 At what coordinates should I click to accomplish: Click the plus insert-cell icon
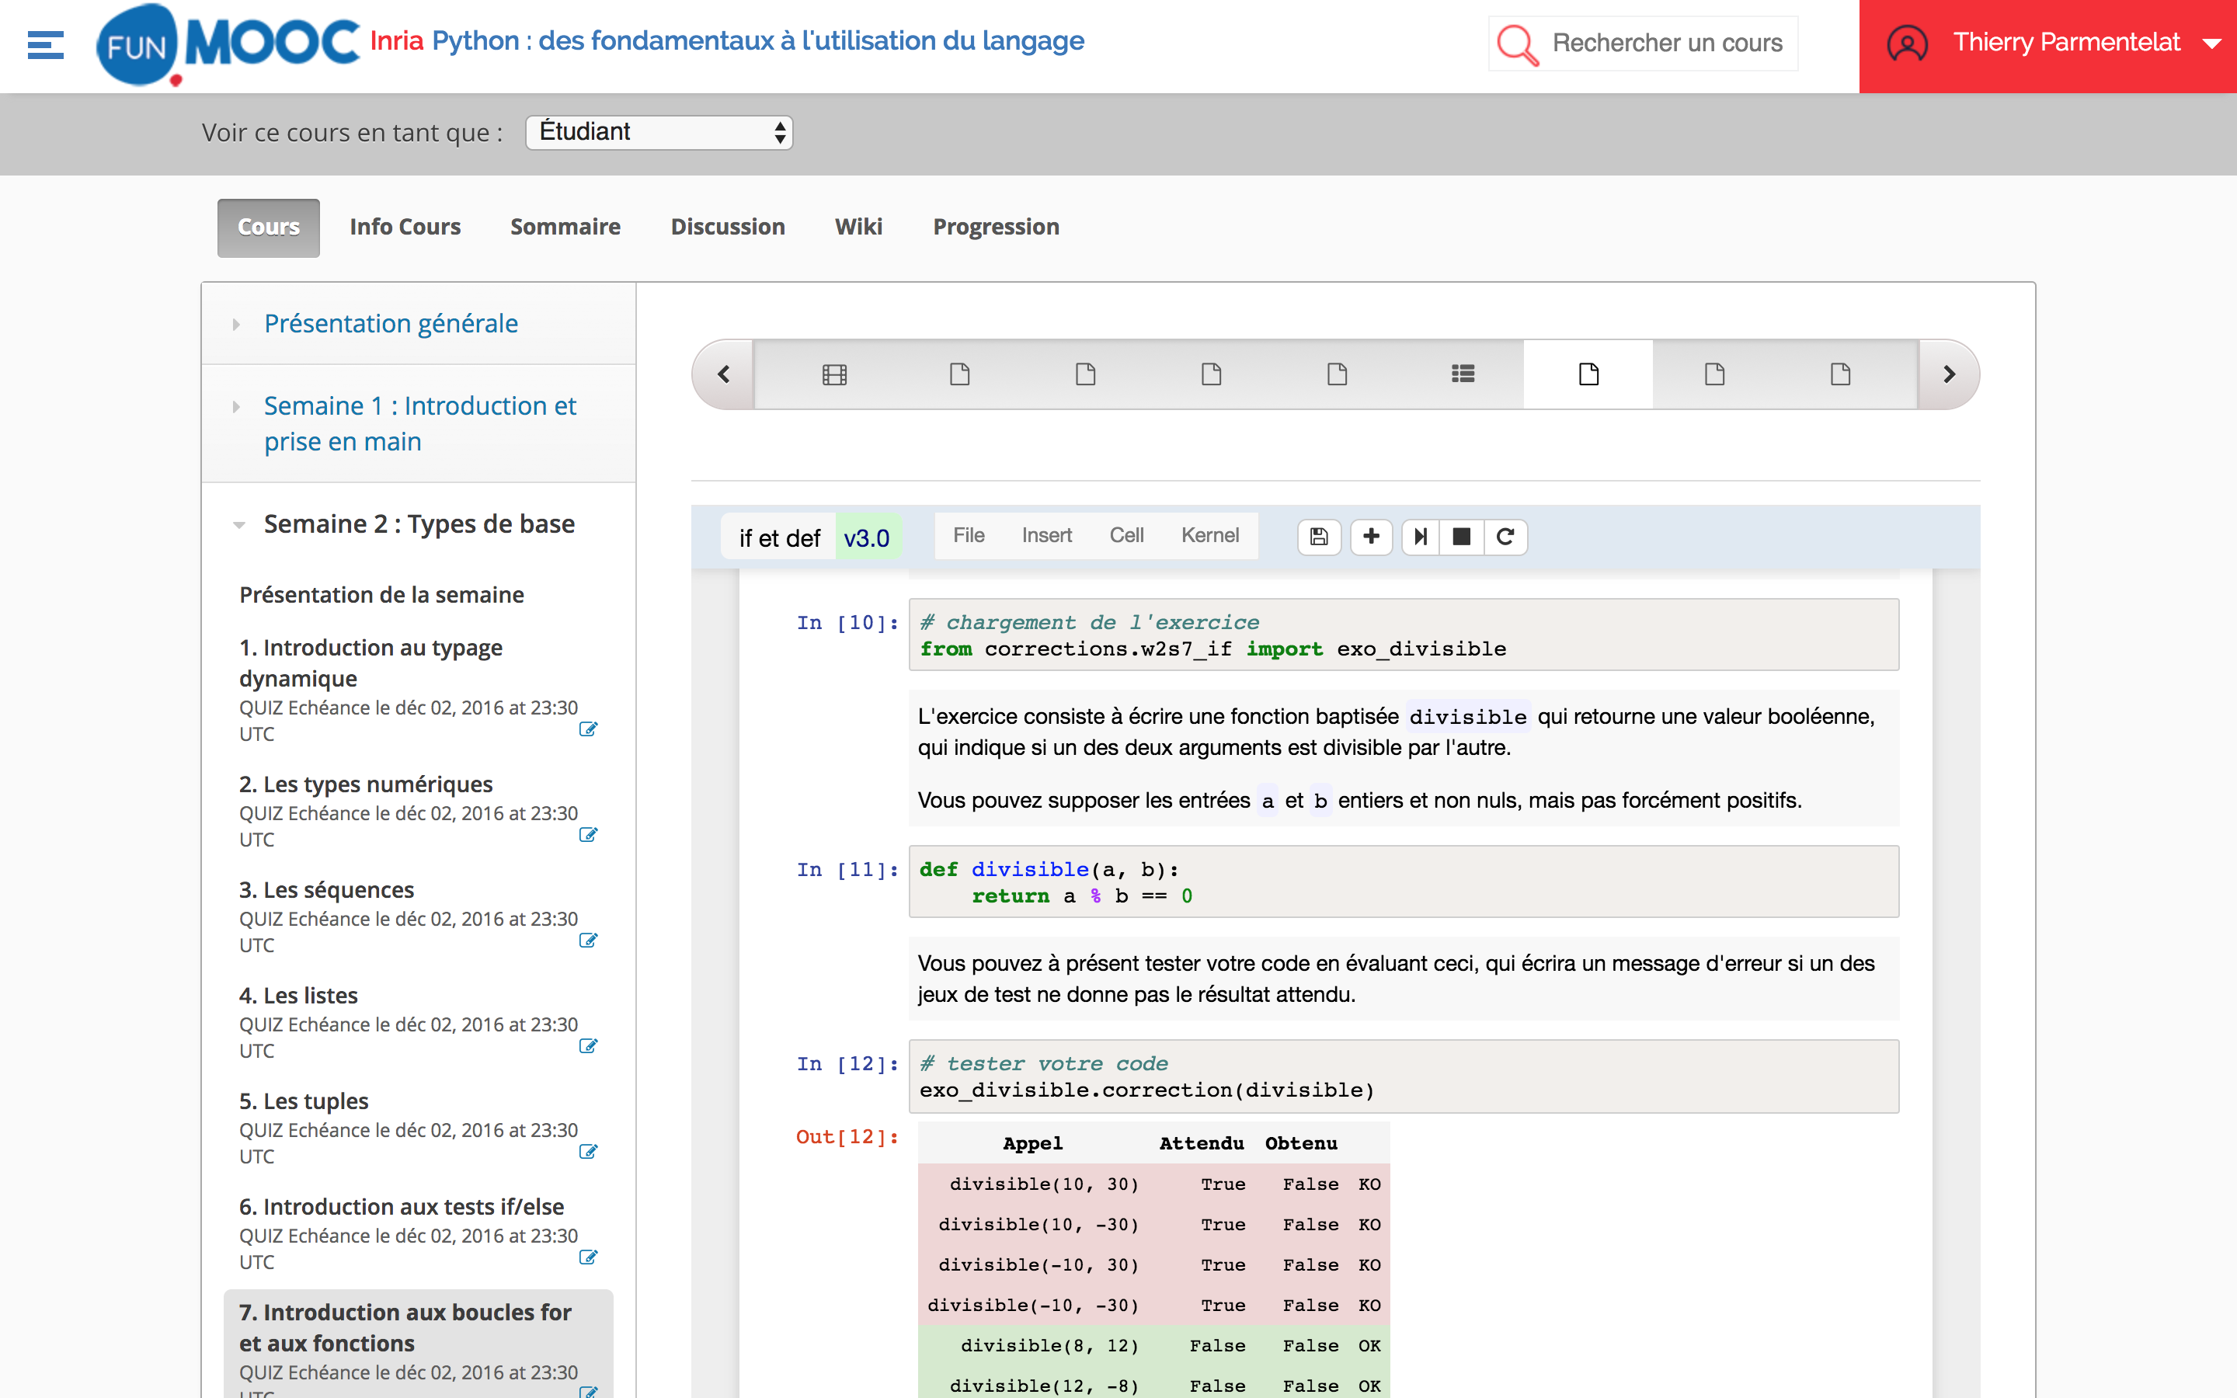[1371, 536]
